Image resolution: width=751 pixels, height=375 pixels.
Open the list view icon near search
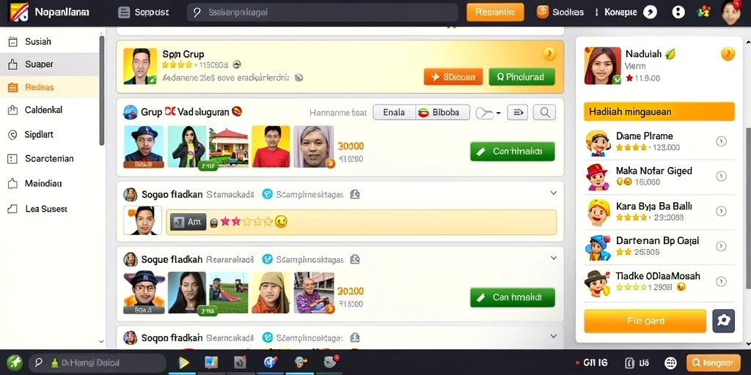click(x=518, y=112)
